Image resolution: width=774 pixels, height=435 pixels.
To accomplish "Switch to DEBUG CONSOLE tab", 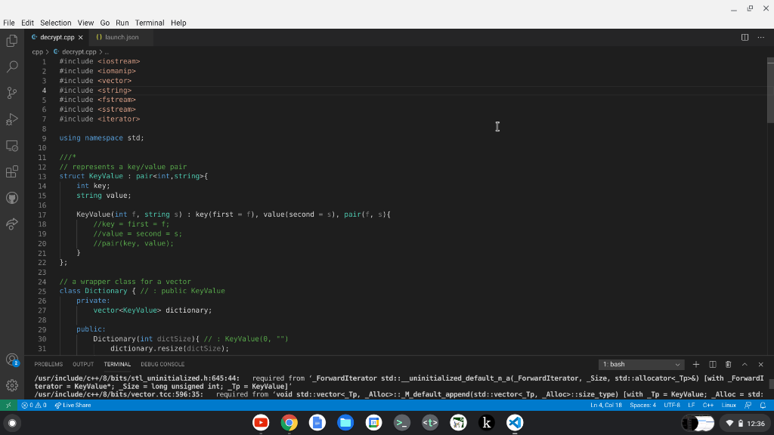I will pyautogui.click(x=163, y=365).
